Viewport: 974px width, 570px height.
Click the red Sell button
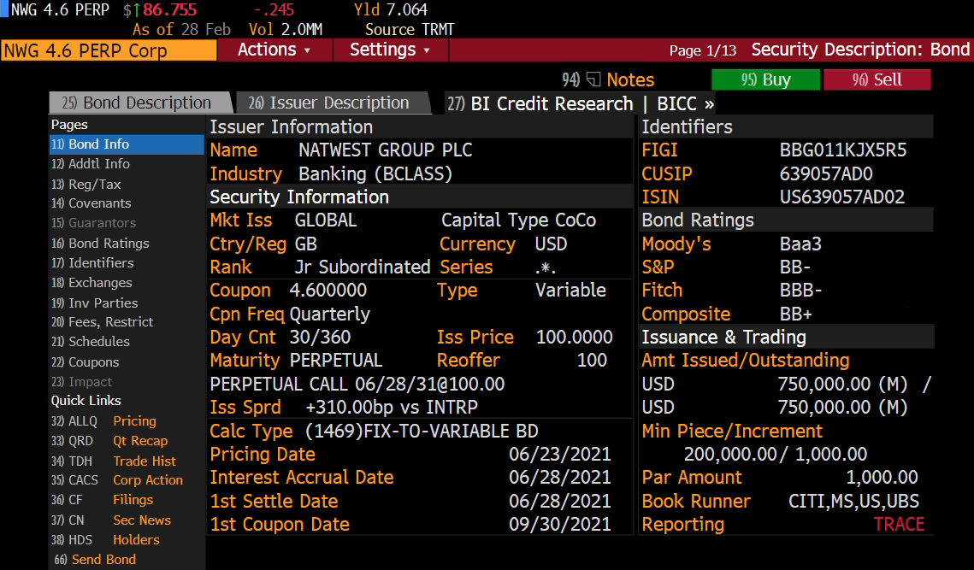[x=877, y=79]
